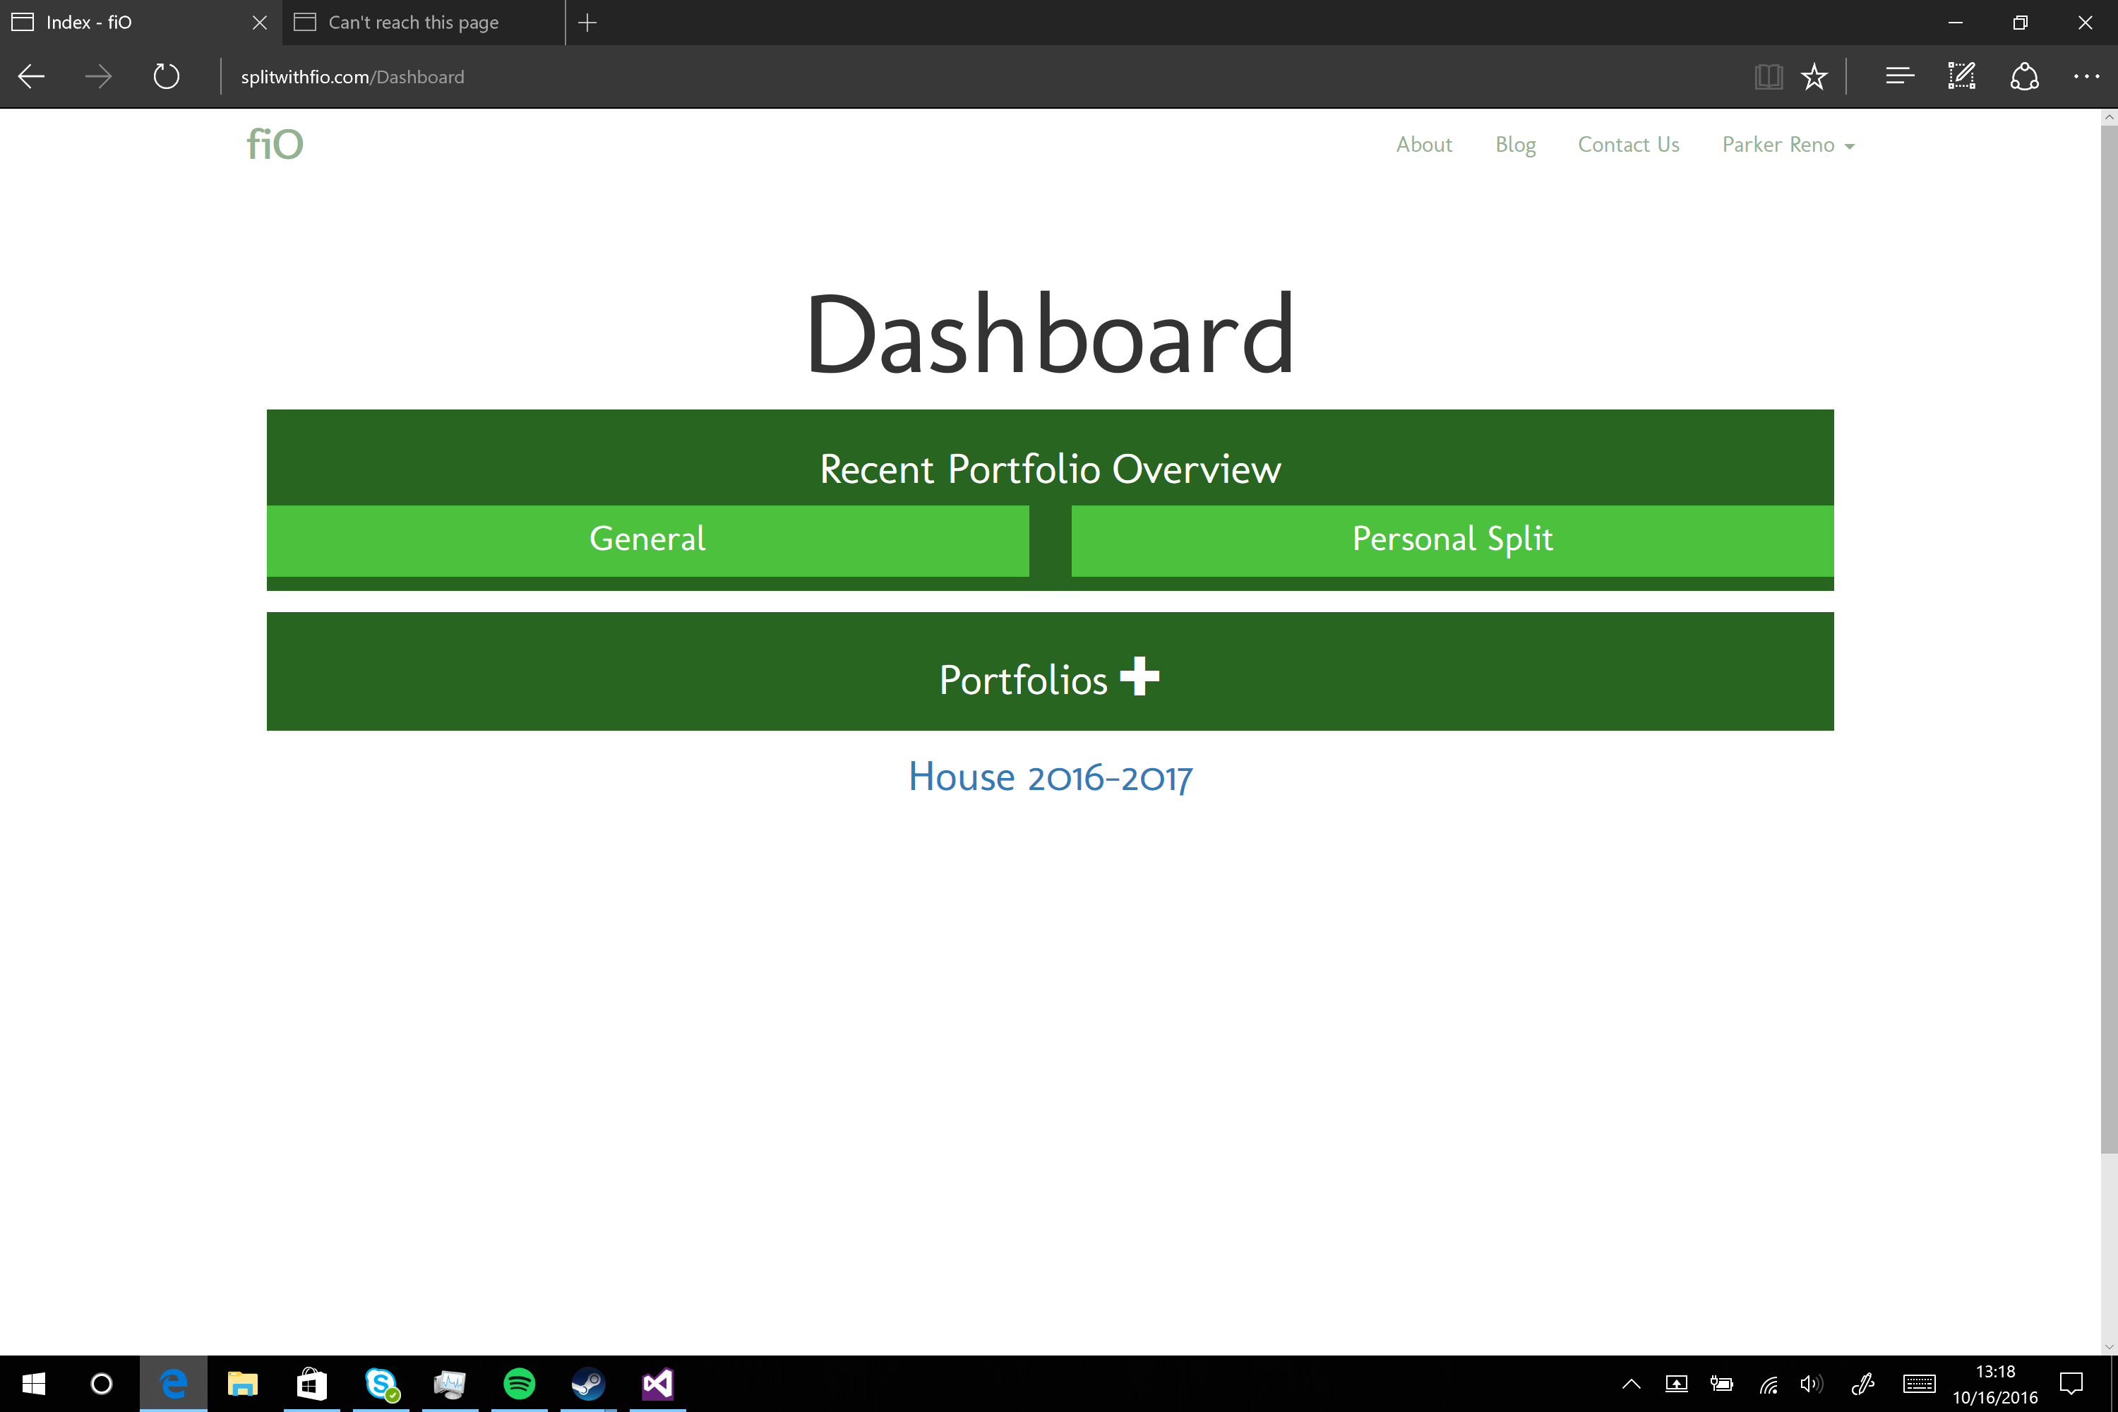Image resolution: width=2118 pixels, height=1412 pixels.
Task: Select the General overview tab
Action: (647, 539)
